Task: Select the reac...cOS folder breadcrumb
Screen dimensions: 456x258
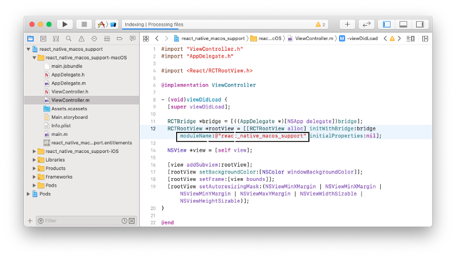Action: [x=266, y=38]
